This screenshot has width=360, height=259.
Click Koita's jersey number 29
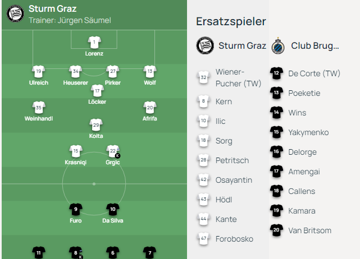[96, 125]
